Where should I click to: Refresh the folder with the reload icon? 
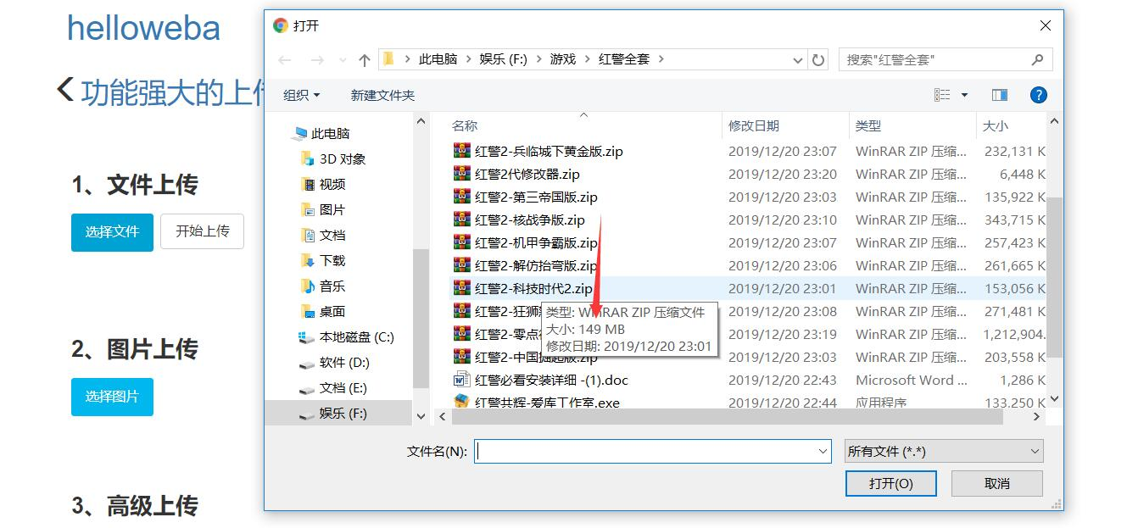(x=818, y=59)
